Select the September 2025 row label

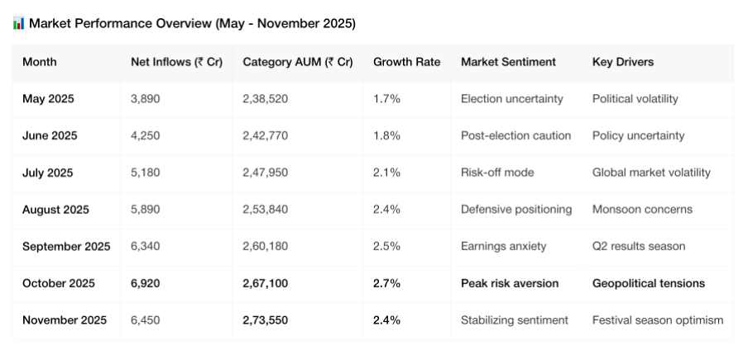pos(66,247)
